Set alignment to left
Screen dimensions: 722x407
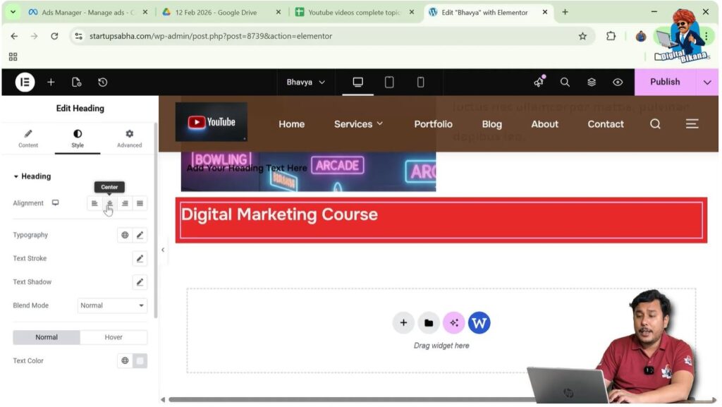(94, 203)
